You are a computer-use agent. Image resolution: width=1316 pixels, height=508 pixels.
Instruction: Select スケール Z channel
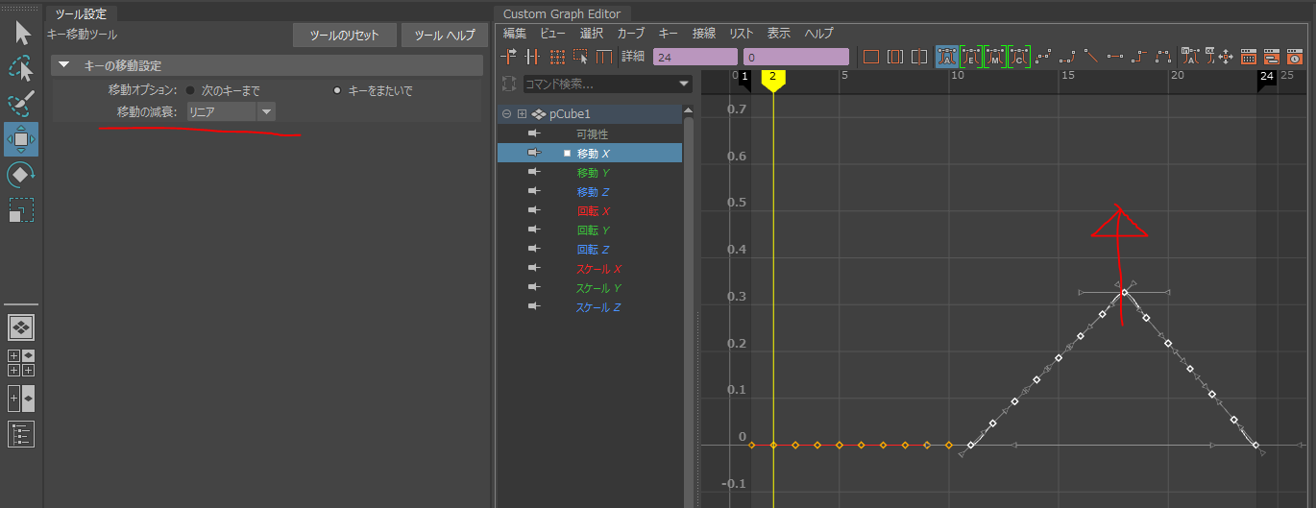(x=597, y=307)
